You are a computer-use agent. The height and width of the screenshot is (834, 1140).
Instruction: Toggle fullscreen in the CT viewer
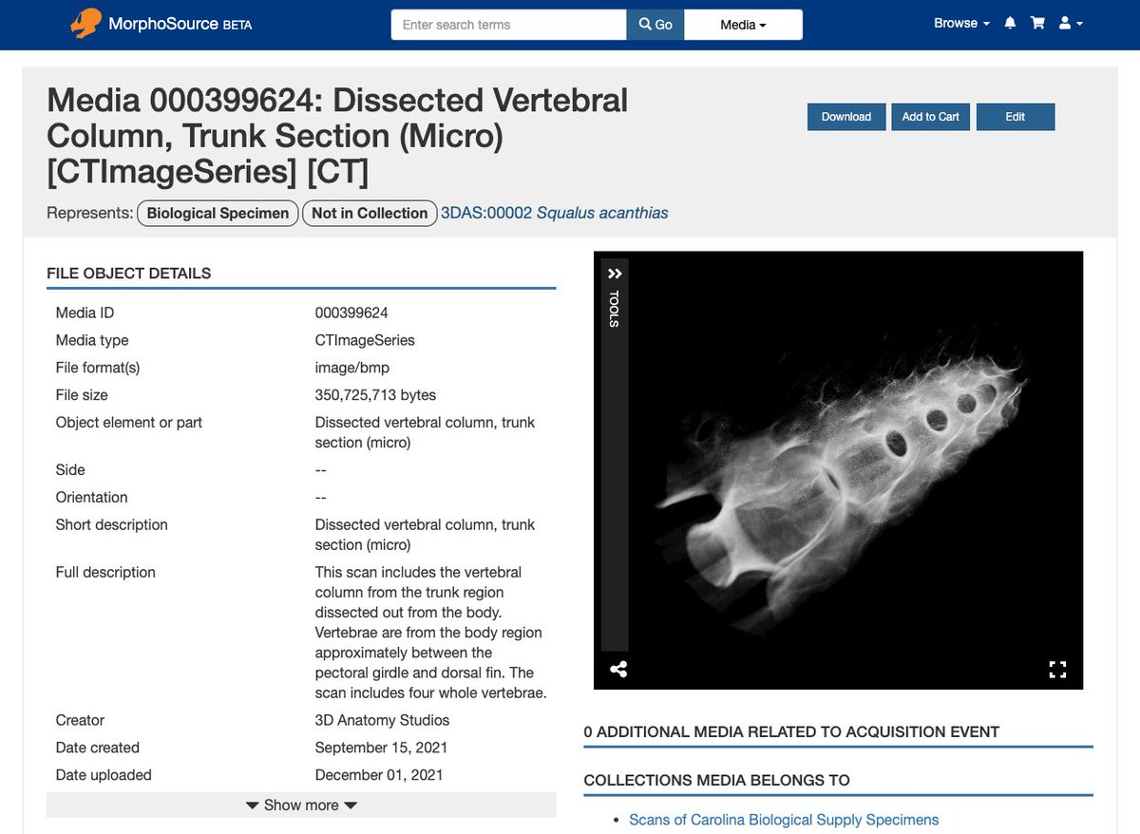[1057, 670]
